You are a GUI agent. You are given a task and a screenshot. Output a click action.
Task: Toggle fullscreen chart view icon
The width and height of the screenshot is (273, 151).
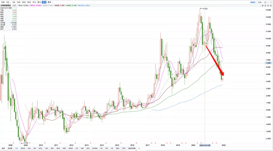tap(271, 2)
